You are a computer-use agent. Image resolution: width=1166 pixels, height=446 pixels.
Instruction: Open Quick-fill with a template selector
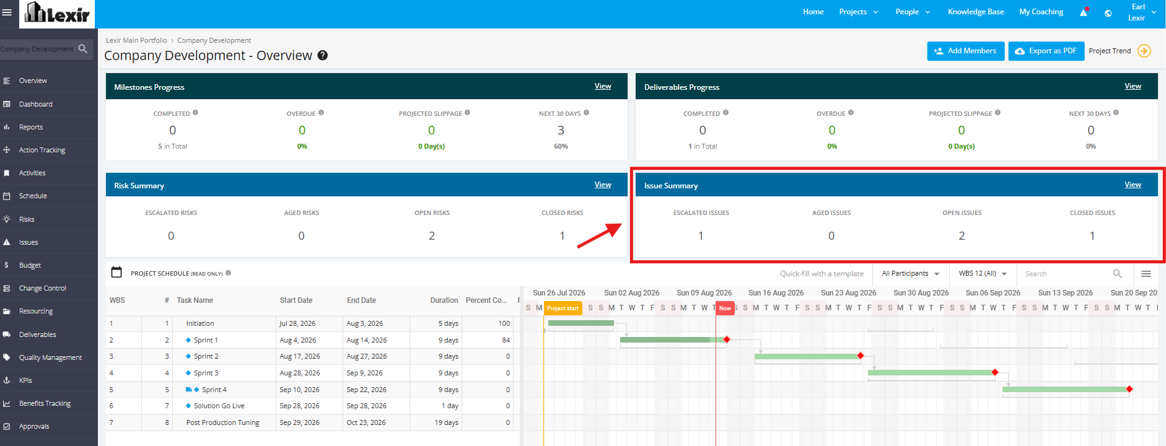point(822,273)
